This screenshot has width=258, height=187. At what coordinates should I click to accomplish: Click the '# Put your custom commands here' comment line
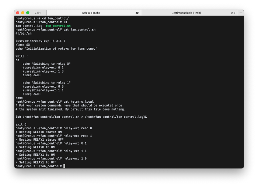69,106
